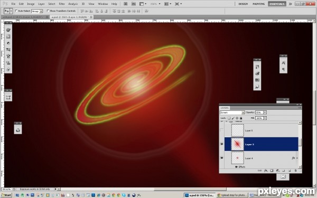Open the Move tool preset picker arrow
This screenshot has height=198, width=317.
[11, 11]
